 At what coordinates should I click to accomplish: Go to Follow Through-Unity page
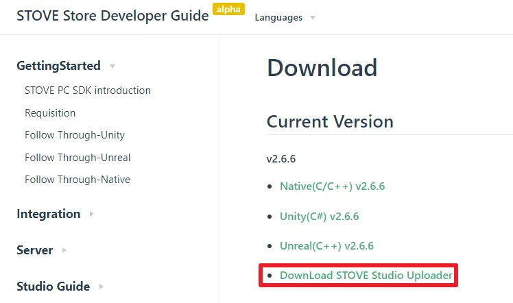[x=75, y=135]
